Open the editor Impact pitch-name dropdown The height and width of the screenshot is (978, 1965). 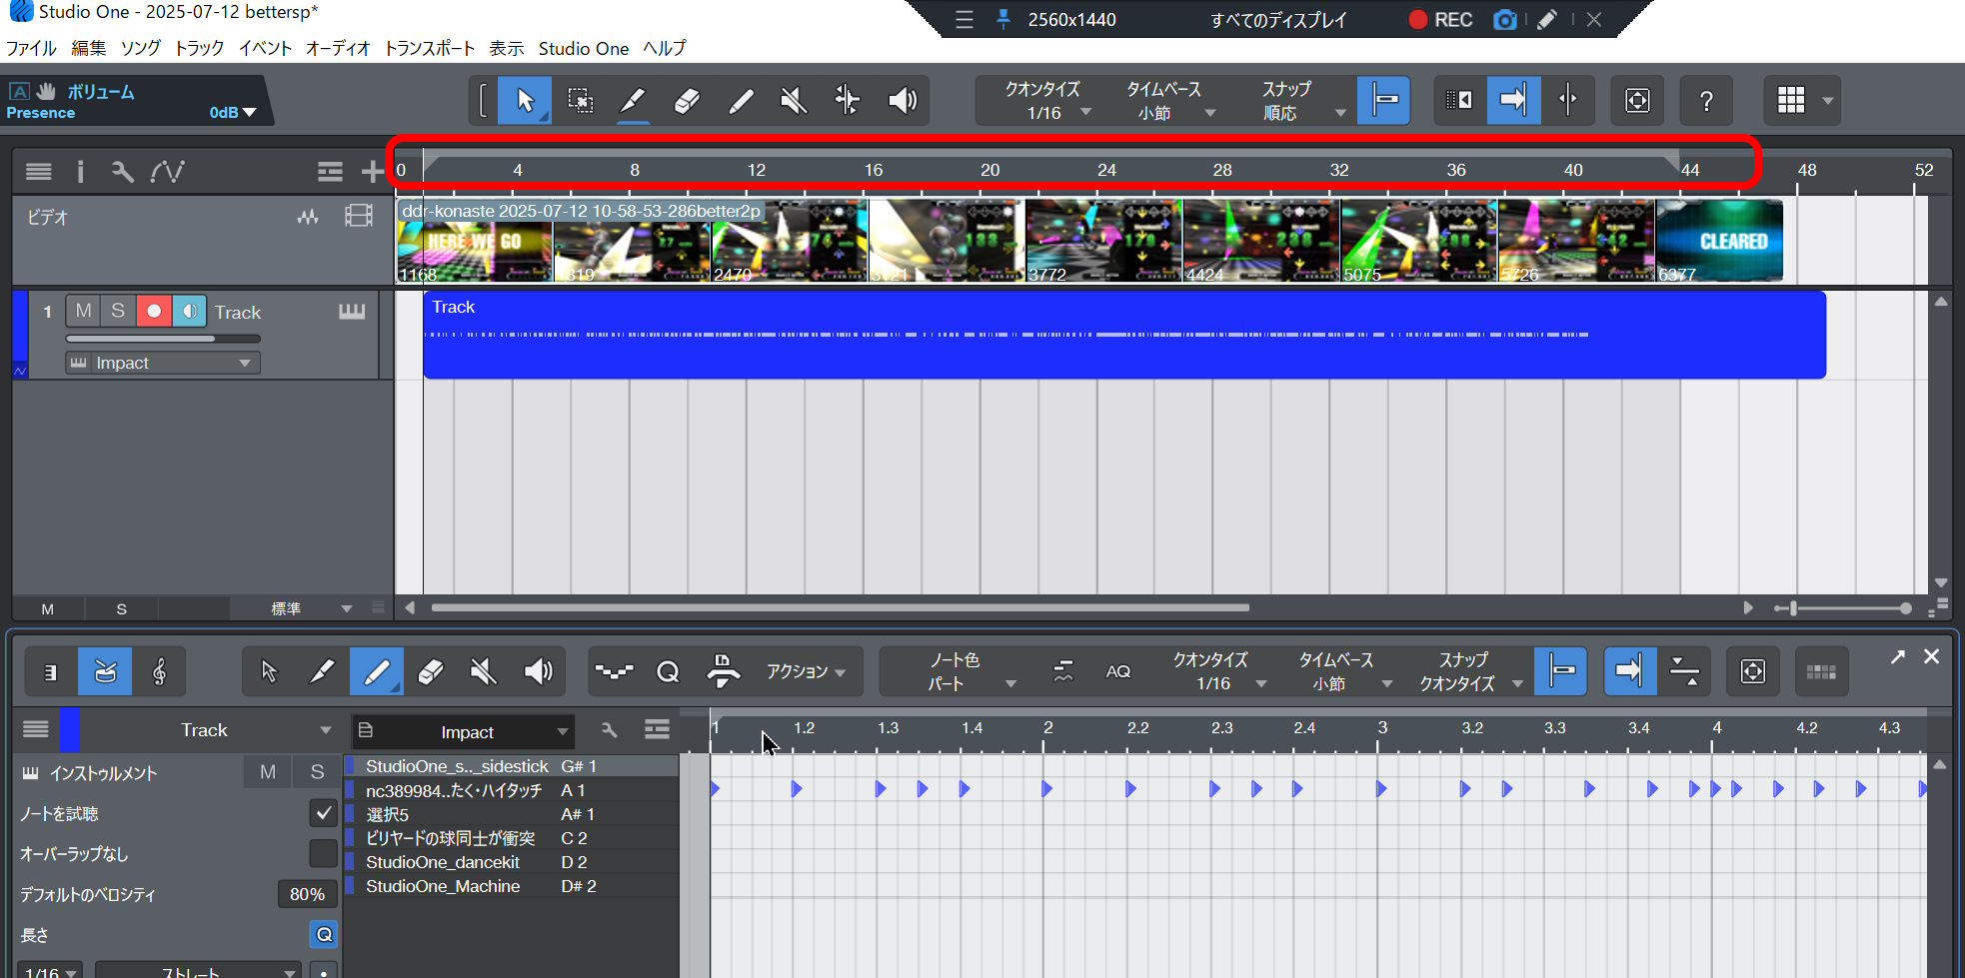click(x=463, y=731)
